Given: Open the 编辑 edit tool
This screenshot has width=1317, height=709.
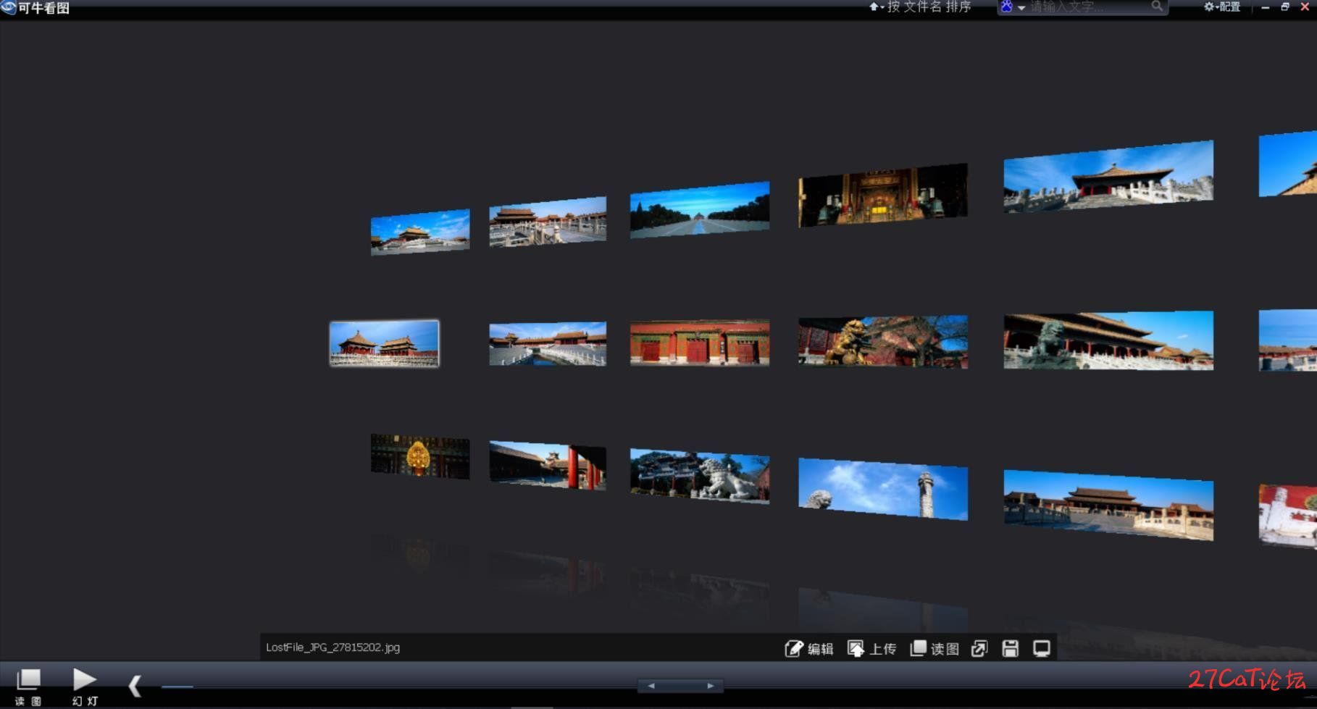Looking at the screenshot, I should 809,648.
